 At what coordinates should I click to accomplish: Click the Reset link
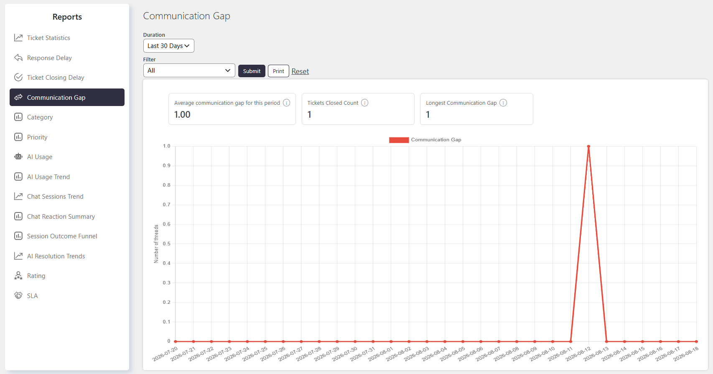point(300,71)
